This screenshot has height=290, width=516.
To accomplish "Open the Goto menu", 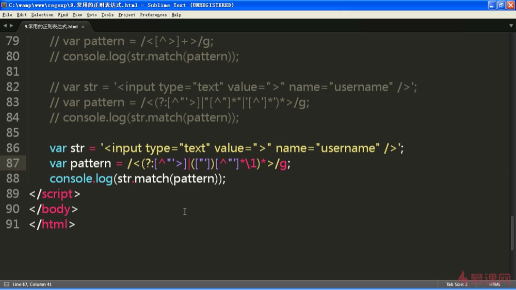I will coord(92,15).
